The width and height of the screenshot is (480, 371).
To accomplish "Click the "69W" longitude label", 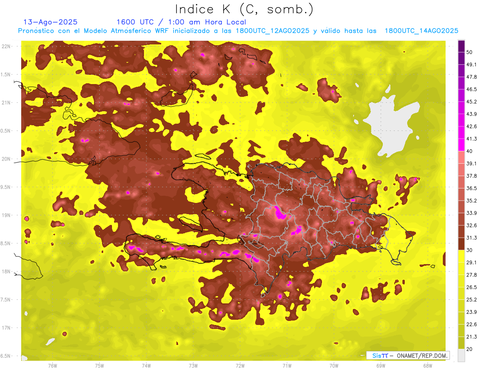I will [x=381, y=366].
